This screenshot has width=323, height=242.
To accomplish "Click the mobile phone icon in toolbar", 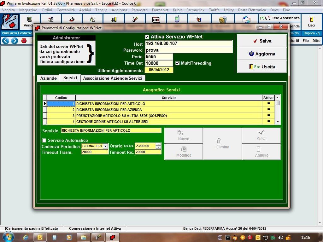I will [177, 20].
